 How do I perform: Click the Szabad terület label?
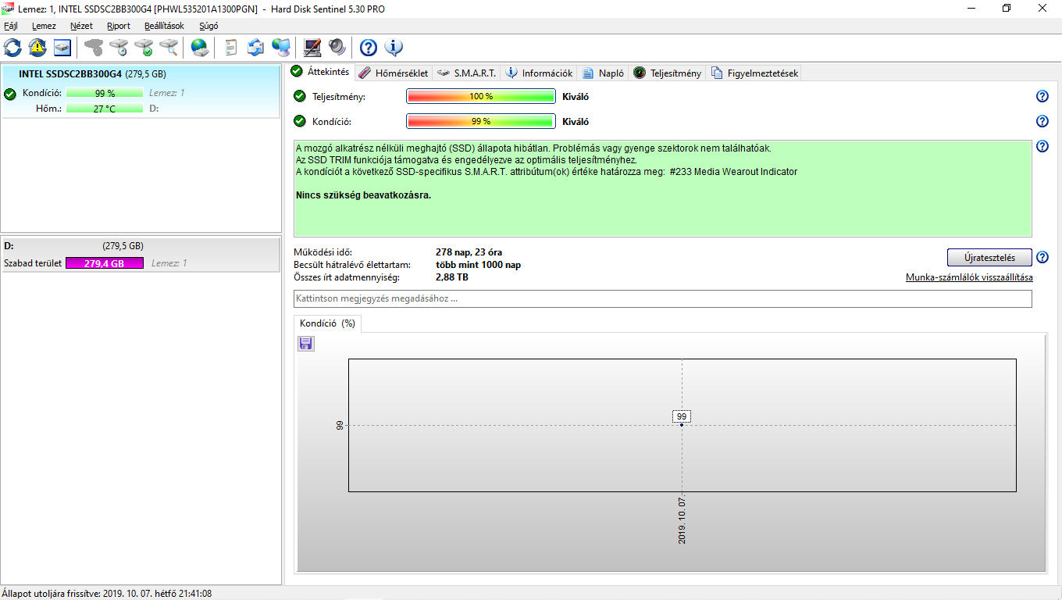[x=33, y=263]
